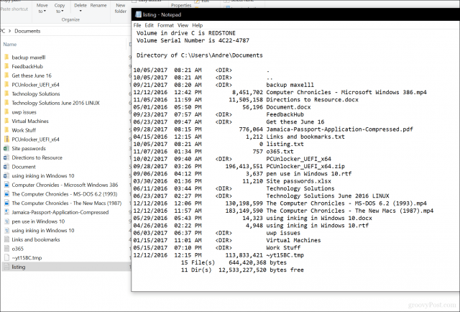Select the Technology Solutions folder icon
This screenshot has height=312, width=460.
[6, 93]
